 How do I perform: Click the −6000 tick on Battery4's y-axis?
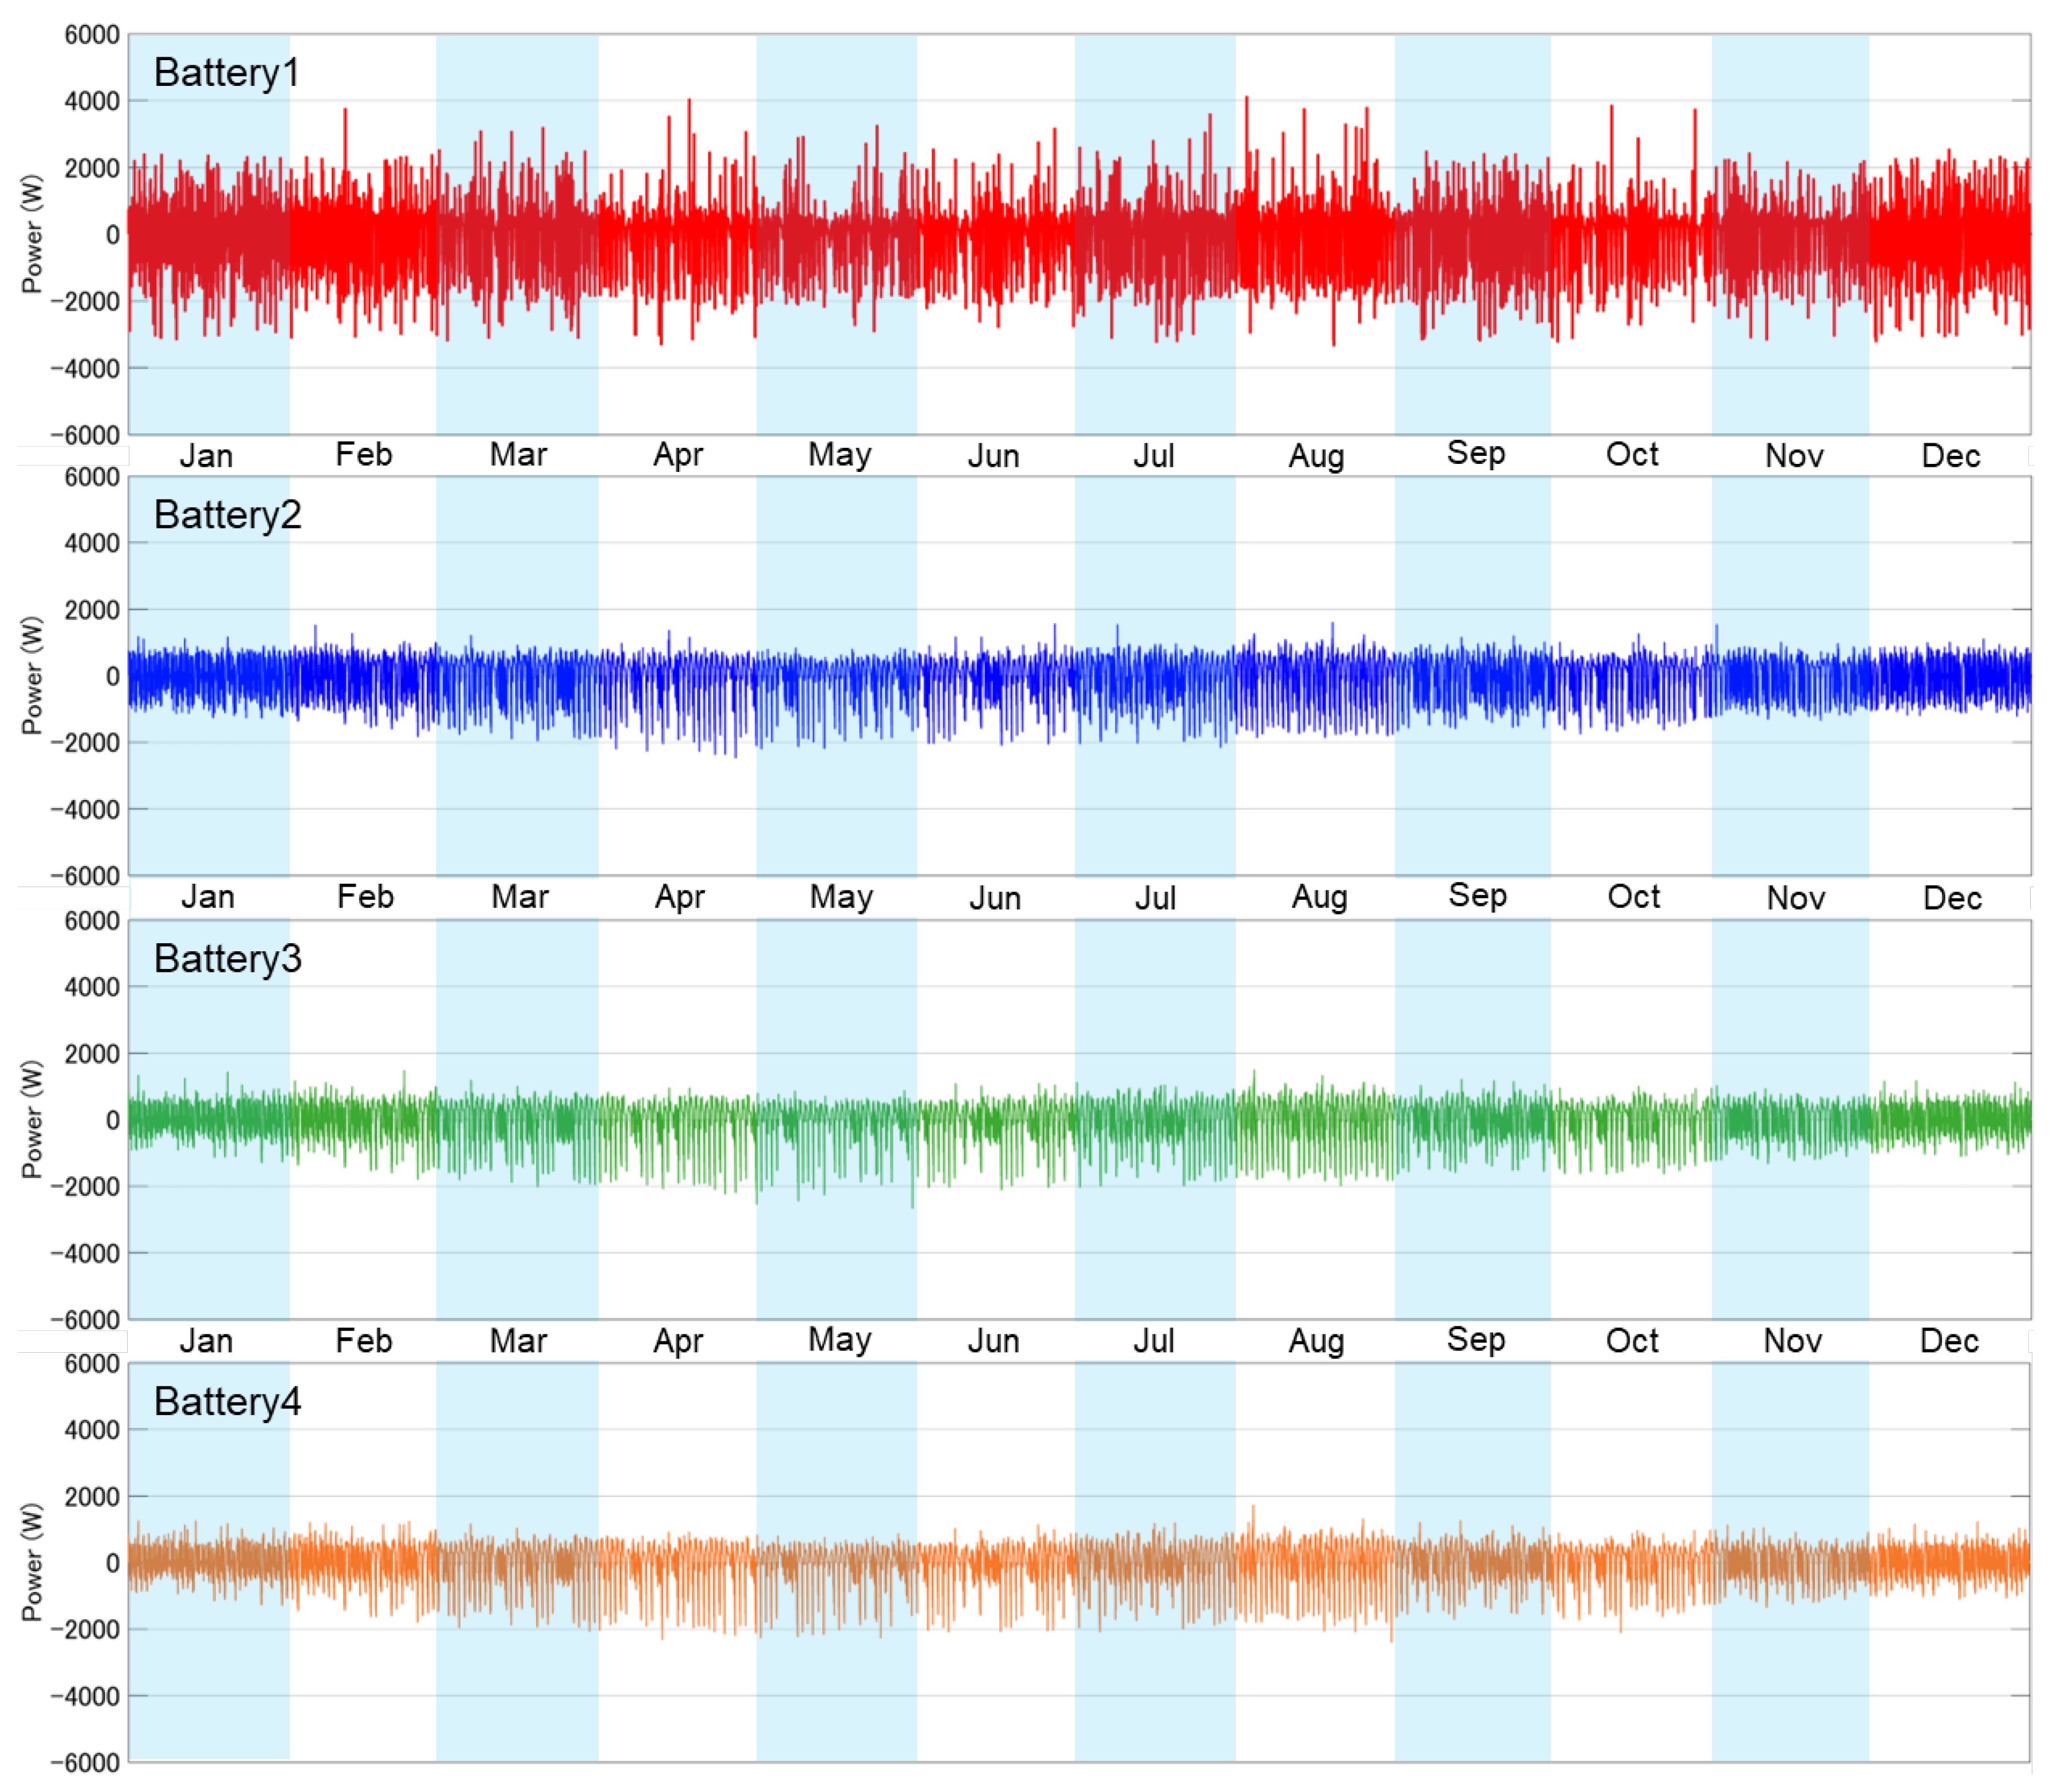85,1764
